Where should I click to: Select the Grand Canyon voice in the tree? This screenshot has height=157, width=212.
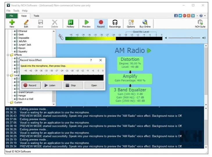(x=26, y=92)
